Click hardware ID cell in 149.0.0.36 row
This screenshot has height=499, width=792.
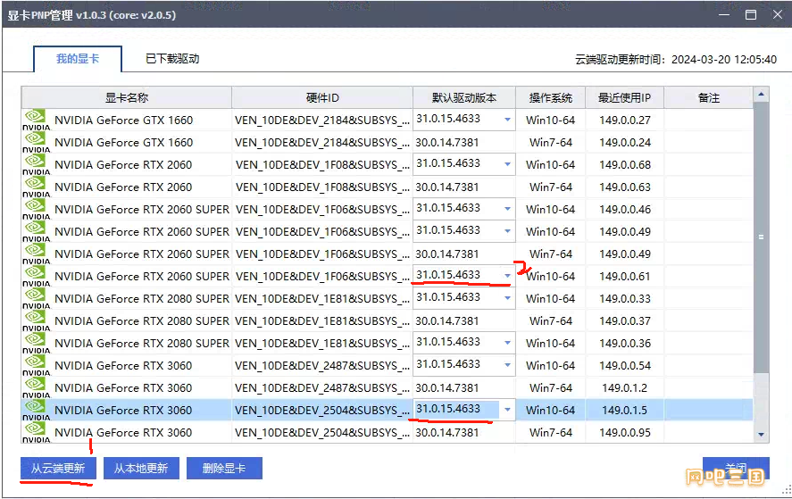(x=322, y=344)
